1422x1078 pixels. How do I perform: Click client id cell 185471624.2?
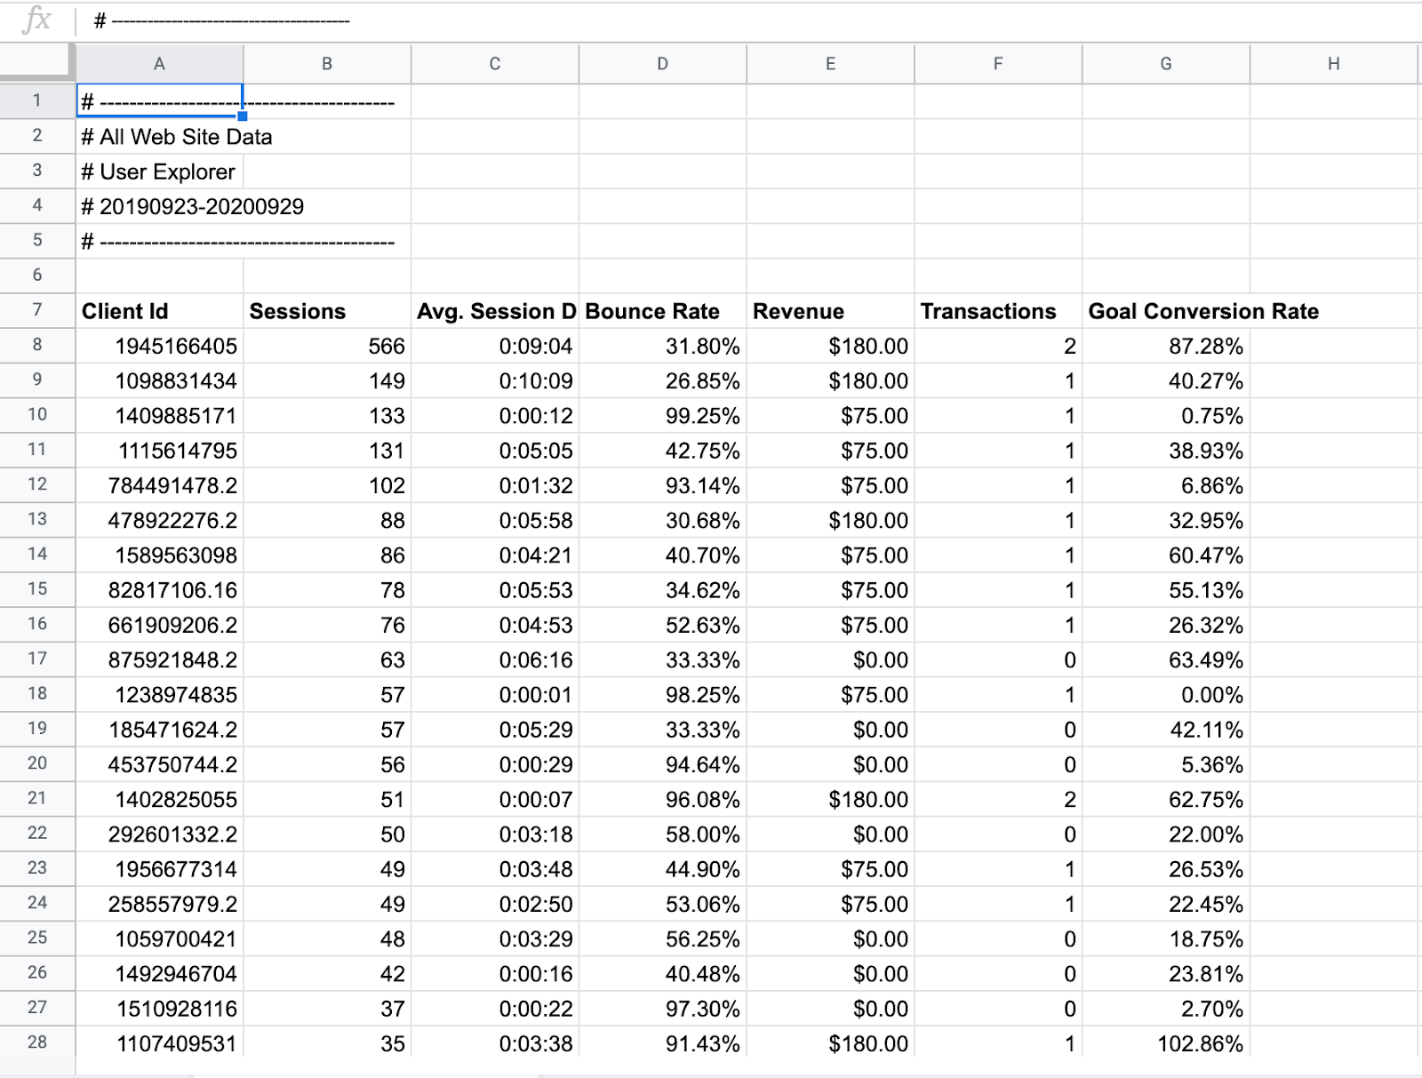(159, 730)
